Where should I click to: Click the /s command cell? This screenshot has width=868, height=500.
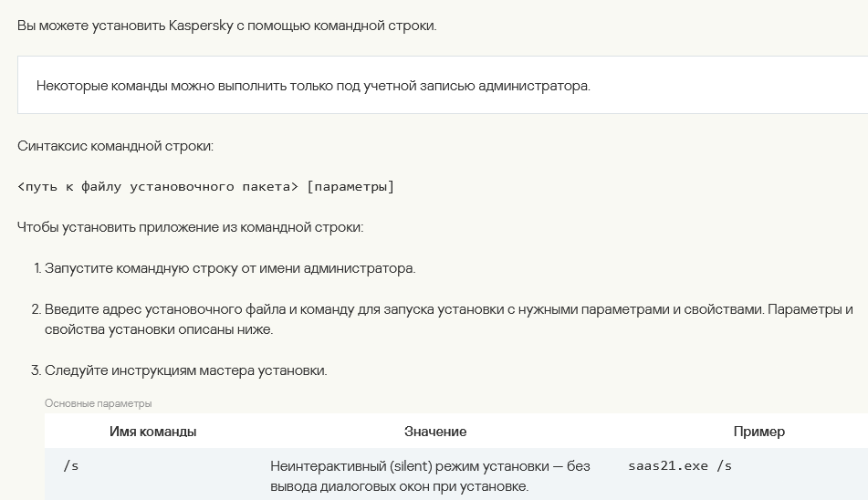(71, 466)
